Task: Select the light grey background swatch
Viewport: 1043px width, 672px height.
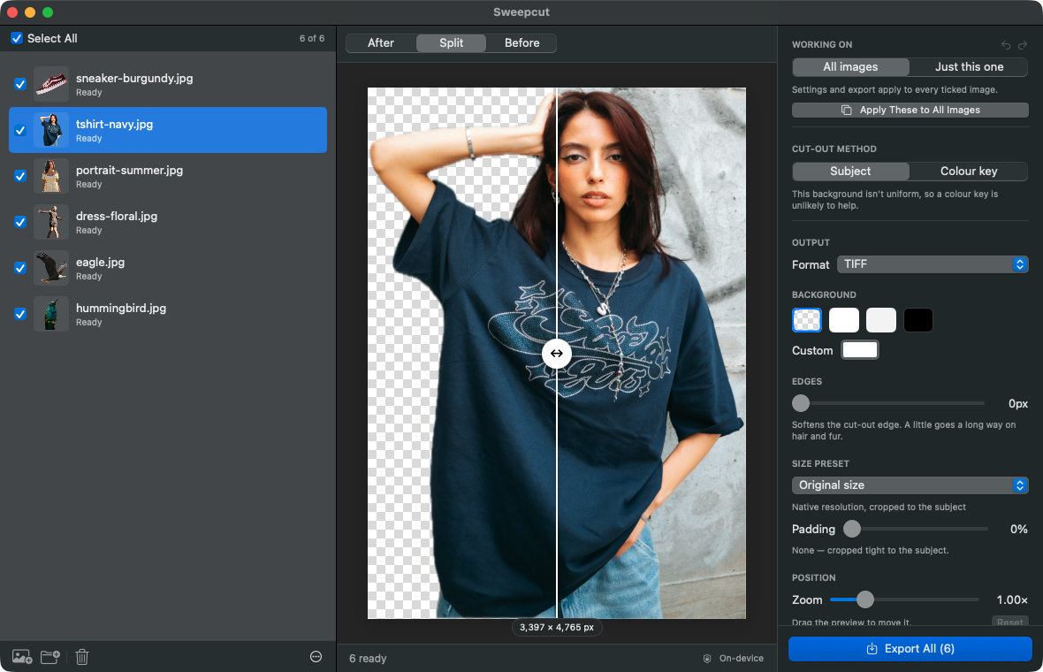Action: click(x=881, y=320)
